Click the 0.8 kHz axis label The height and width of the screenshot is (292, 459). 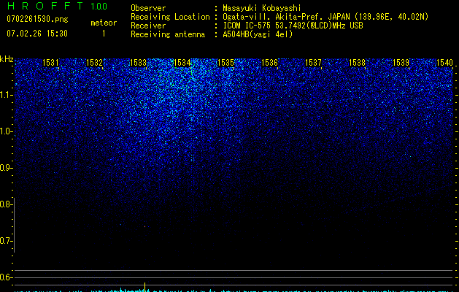(x=6, y=204)
